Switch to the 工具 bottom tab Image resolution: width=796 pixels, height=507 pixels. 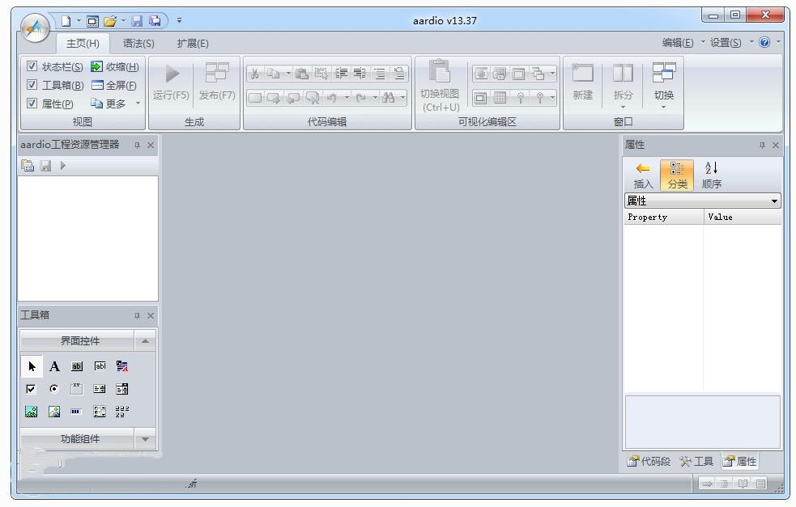coord(697,462)
